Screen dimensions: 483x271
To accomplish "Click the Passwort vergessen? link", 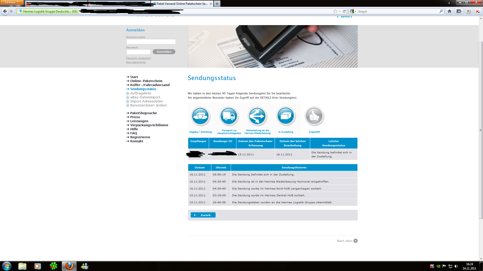I will coord(138,58).
